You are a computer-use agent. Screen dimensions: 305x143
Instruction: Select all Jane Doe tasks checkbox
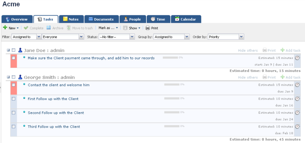click(x=13, y=50)
